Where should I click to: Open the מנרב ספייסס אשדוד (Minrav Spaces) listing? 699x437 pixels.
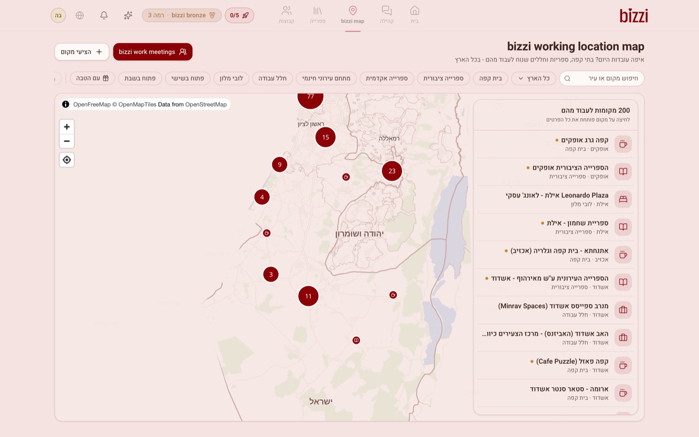(555, 310)
